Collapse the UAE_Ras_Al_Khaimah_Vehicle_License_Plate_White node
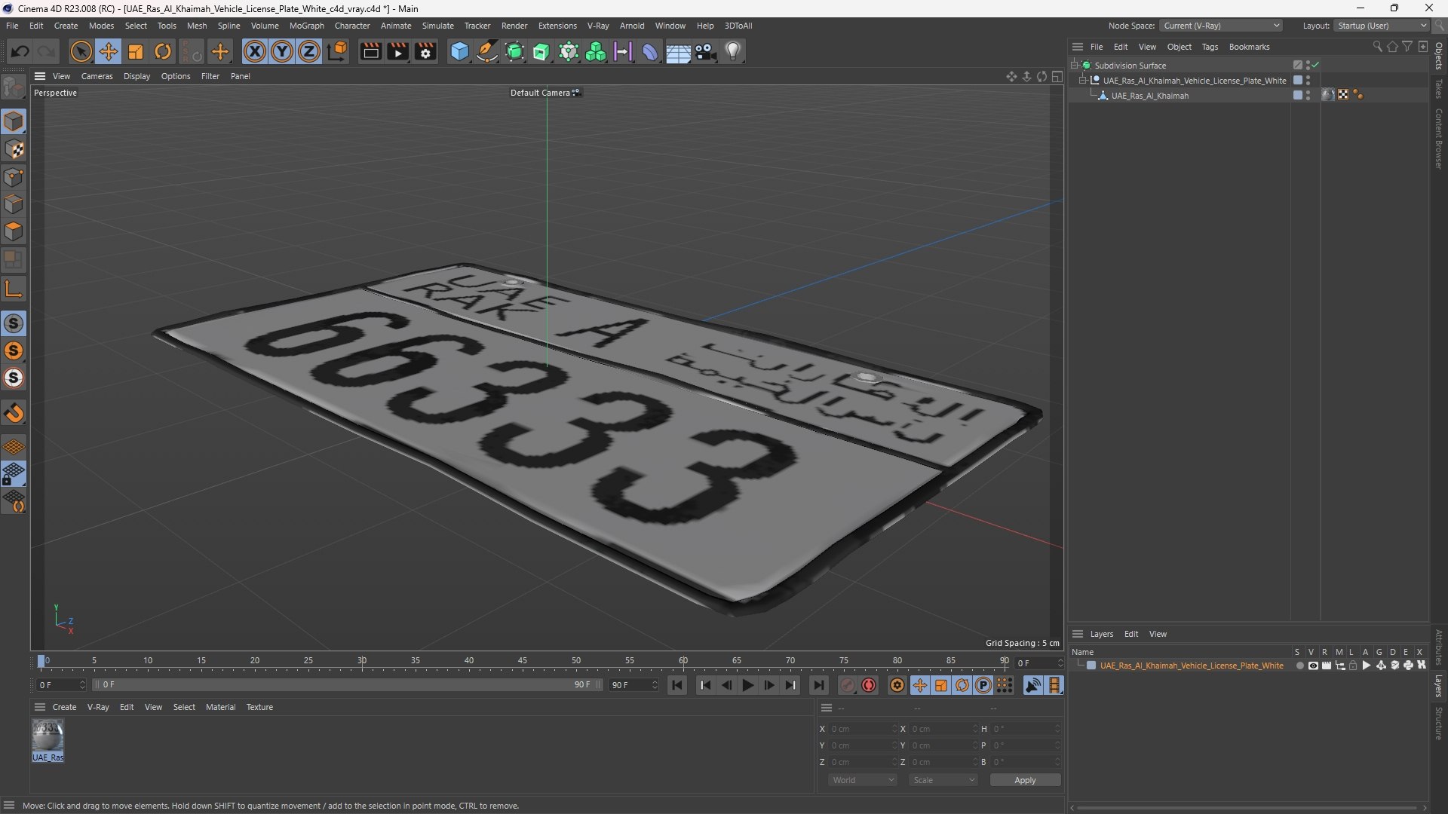 (x=1083, y=81)
